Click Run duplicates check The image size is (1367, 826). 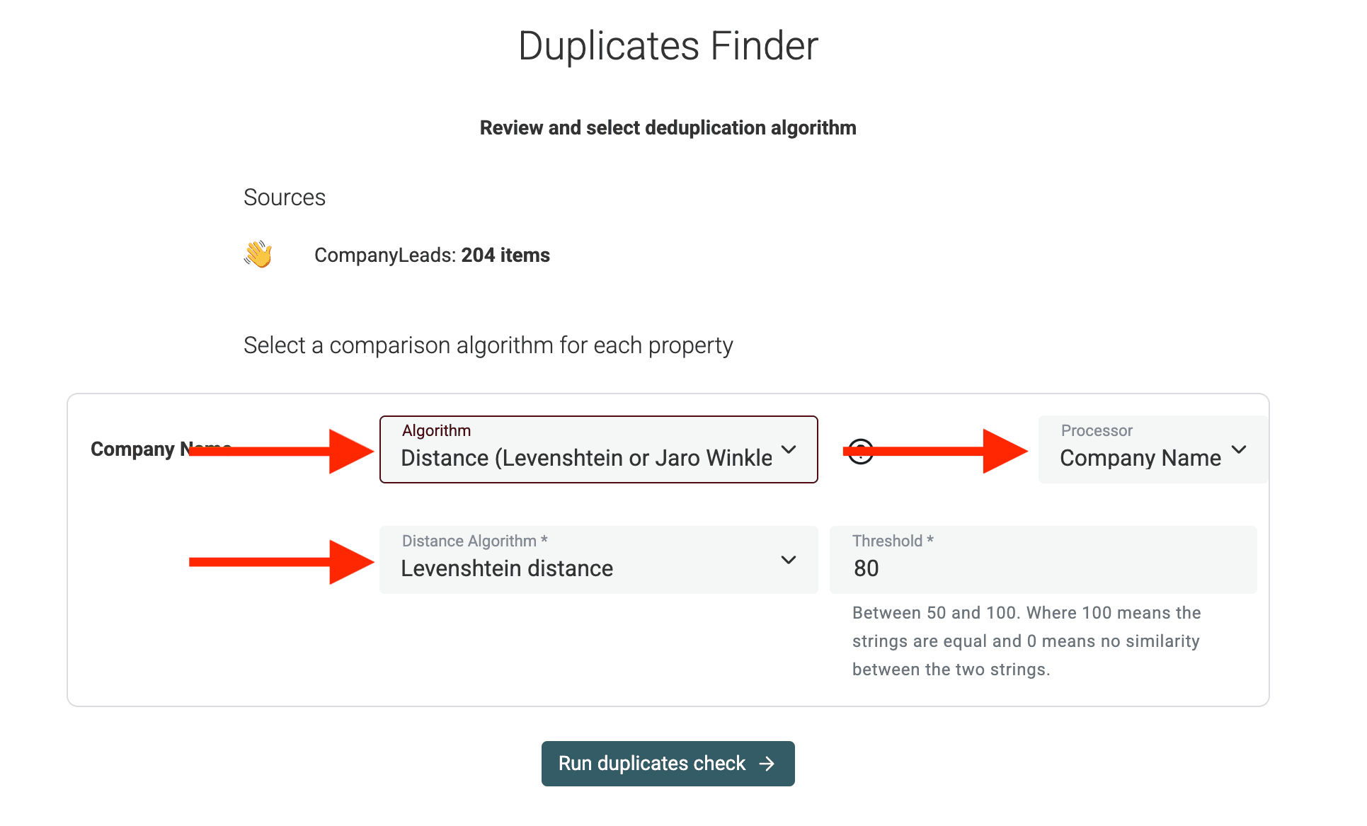[x=668, y=763]
